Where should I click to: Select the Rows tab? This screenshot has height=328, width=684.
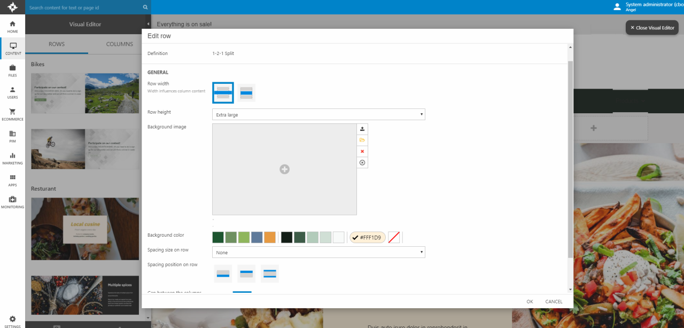coord(57,44)
